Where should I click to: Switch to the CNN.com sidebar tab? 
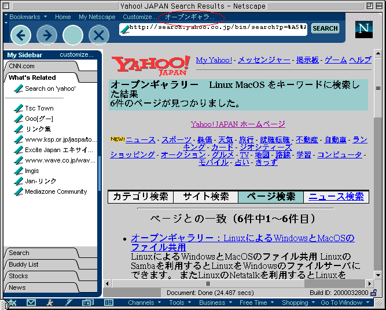(x=42, y=66)
